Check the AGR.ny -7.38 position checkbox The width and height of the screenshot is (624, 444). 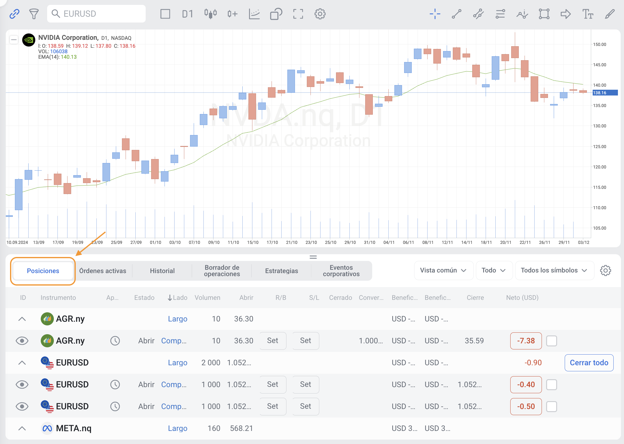(x=551, y=341)
